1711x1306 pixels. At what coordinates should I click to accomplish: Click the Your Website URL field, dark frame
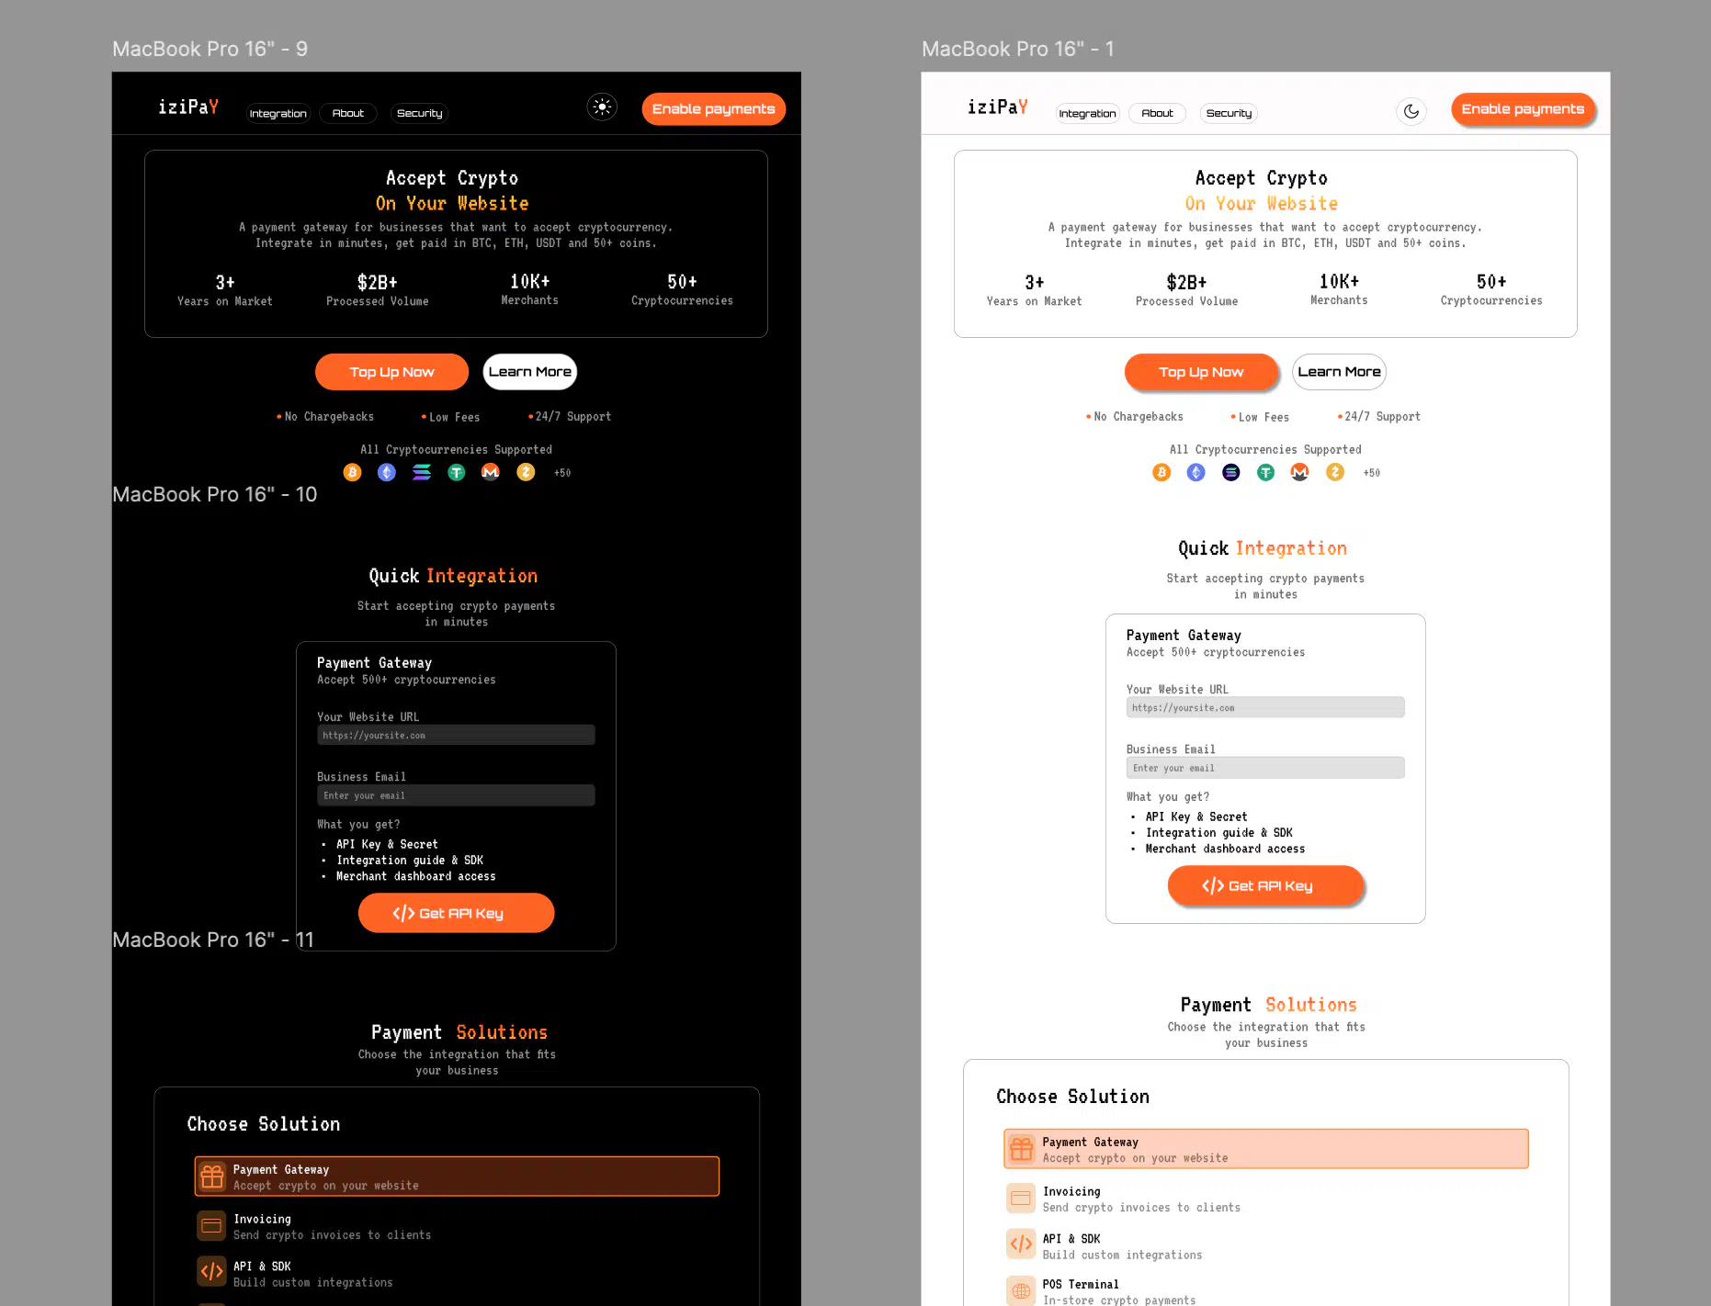coord(456,735)
